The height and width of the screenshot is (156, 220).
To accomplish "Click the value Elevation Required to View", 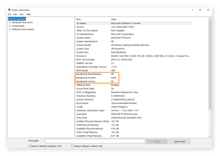I will coord(124,92).
